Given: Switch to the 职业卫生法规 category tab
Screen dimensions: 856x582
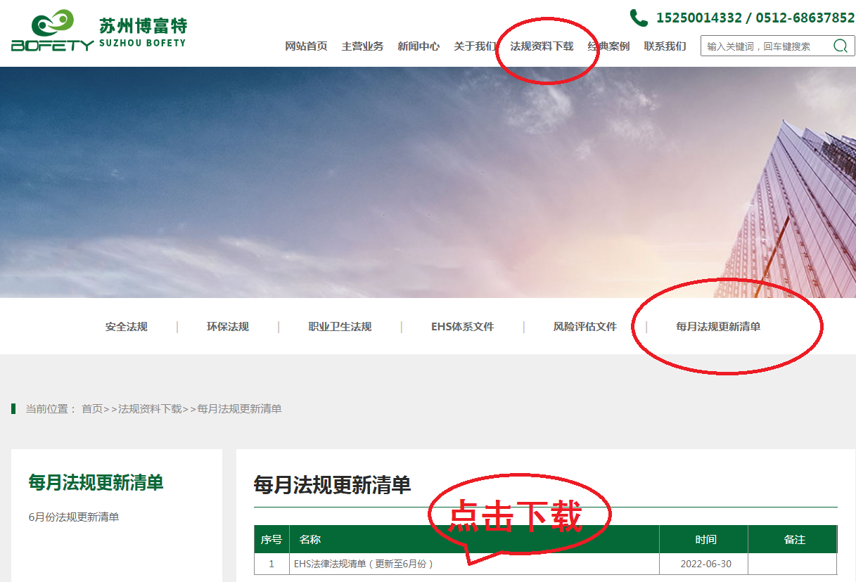Looking at the screenshot, I should pyautogui.click(x=340, y=327).
